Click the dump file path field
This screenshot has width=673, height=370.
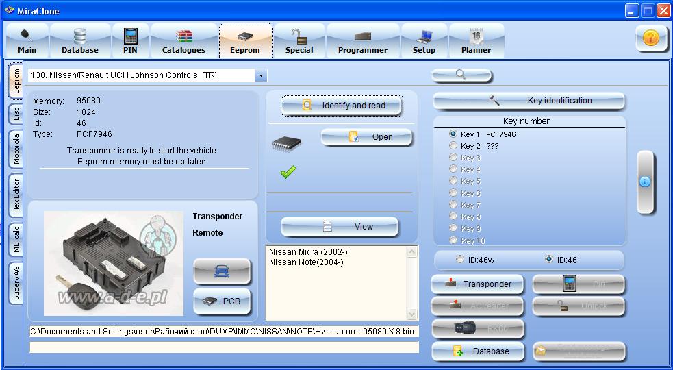(224, 332)
